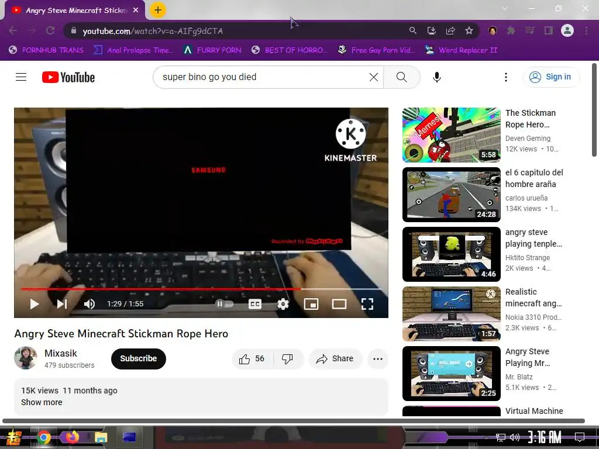Open video player settings gear
599x449 pixels.
tap(283, 304)
